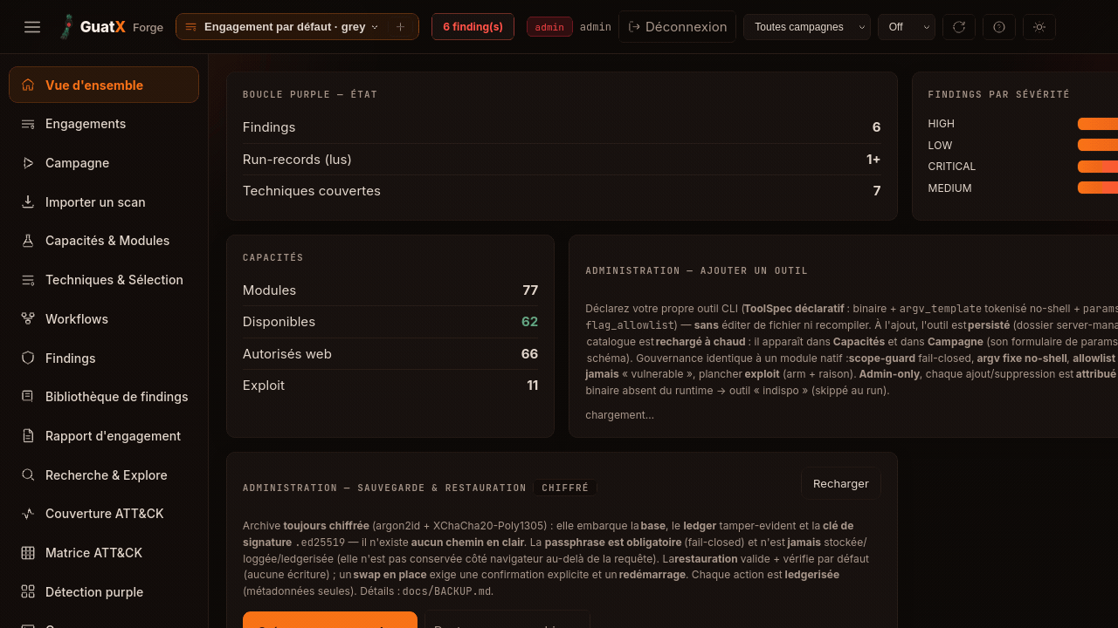Image resolution: width=1118 pixels, height=628 pixels.
Task: Open Techniques & Sélection in sidebar
Action: (104, 280)
